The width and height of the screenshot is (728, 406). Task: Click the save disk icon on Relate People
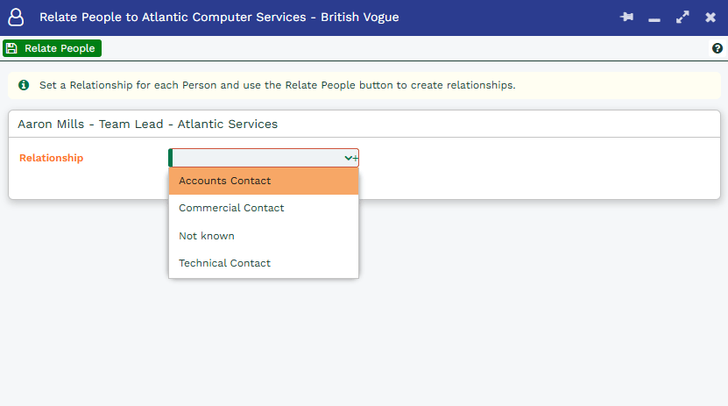pos(11,48)
